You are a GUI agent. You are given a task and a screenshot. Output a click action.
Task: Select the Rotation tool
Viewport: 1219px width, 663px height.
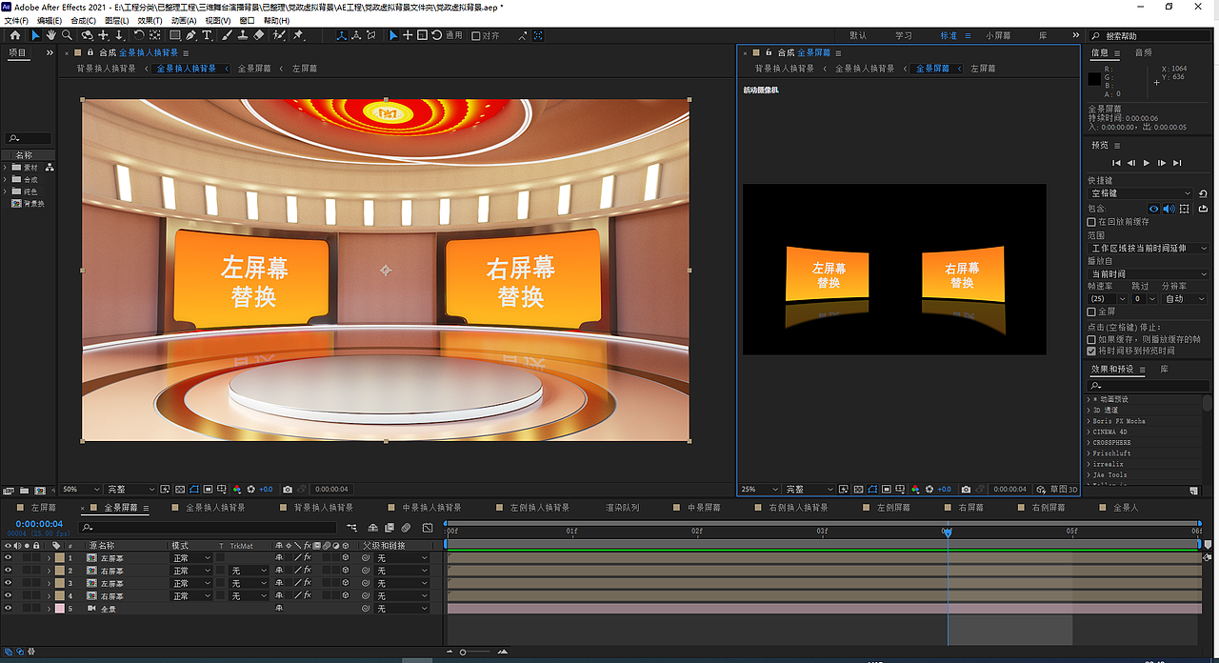[x=139, y=35]
